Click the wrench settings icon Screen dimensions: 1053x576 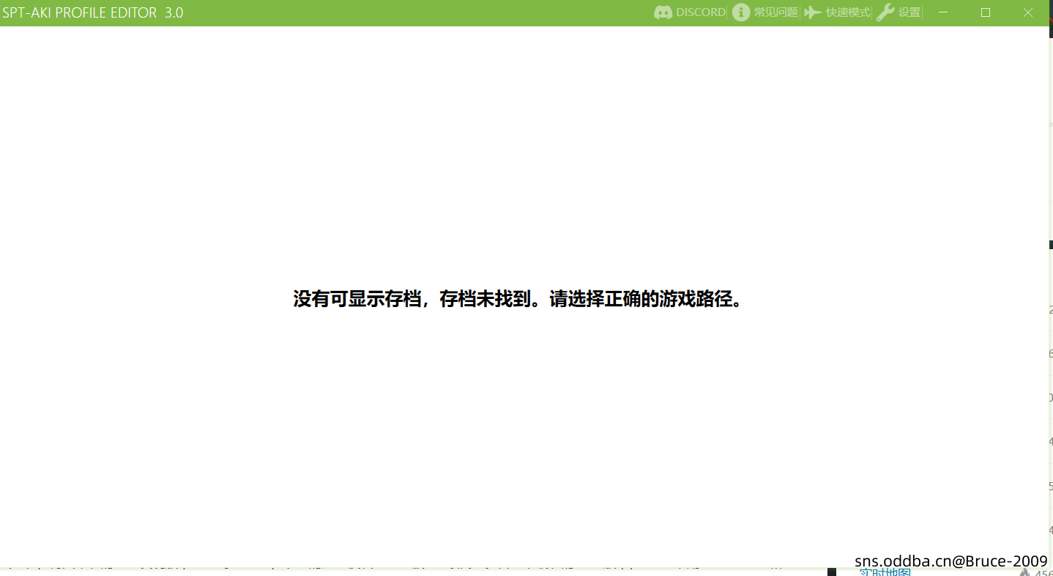(x=885, y=12)
